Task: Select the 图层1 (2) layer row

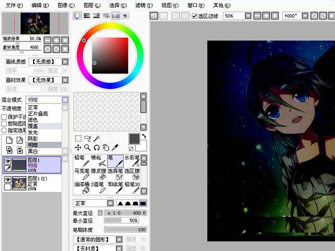Action: pos(32,183)
